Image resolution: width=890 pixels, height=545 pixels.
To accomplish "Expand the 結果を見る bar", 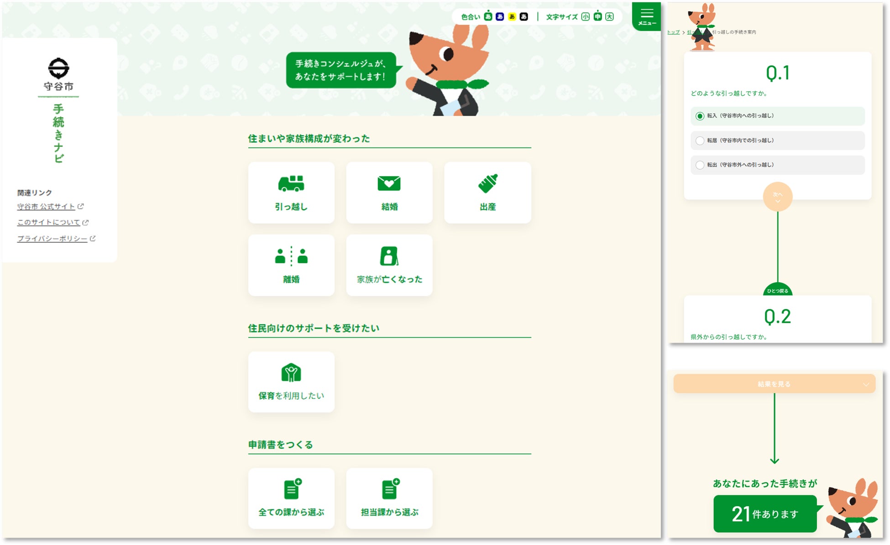I will tap(774, 384).
